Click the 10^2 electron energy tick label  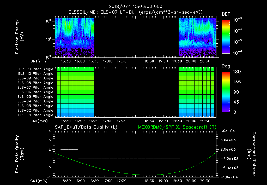pos(48,21)
